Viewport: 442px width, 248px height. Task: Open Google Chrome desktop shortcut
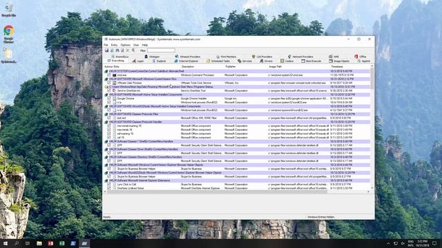coord(9,34)
